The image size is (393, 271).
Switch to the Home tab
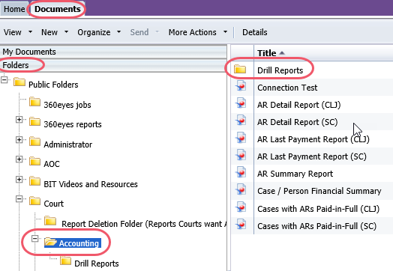[14, 9]
